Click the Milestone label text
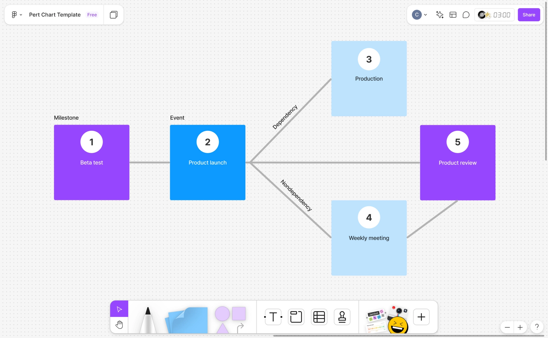The height and width of the screenshot is (338, 548). point(66,118)
